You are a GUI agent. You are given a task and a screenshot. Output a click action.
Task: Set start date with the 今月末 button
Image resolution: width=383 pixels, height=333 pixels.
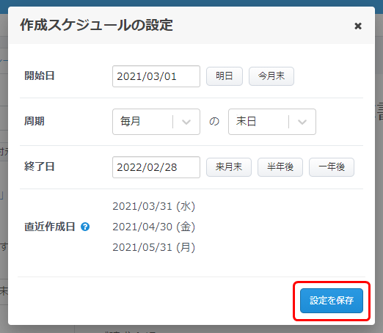click(271, 76)
